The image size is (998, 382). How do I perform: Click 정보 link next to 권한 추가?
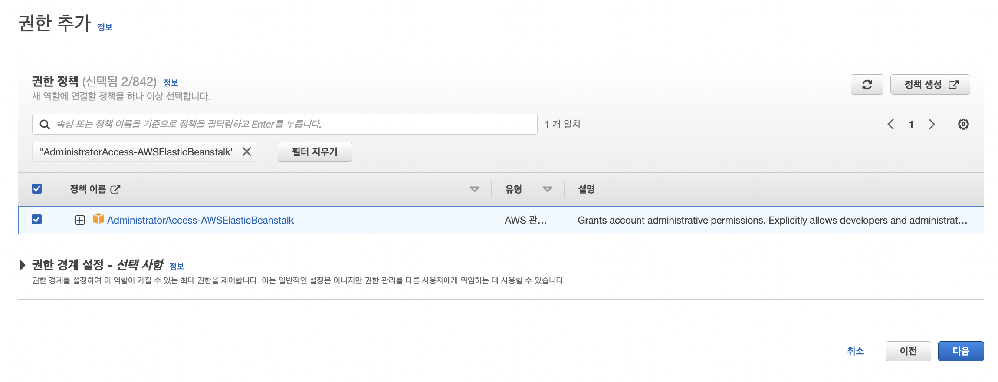tap(105, 27)
